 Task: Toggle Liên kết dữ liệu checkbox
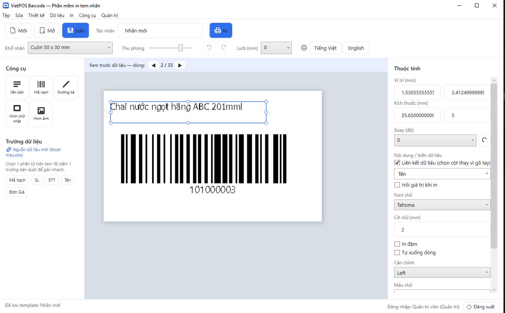pos(397,163)
